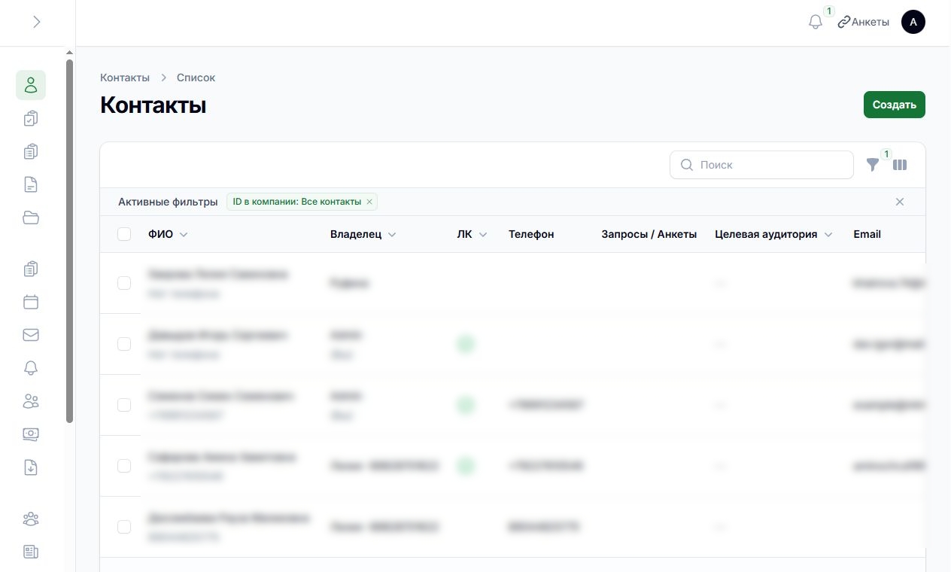The height and width of the screenshot is (572, 951).
Task: Open notifications bell in the top bar
Action: (816, 22)
